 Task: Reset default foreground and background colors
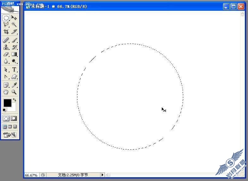click(4, 110)
